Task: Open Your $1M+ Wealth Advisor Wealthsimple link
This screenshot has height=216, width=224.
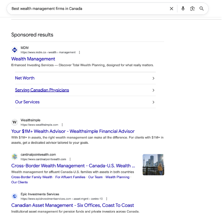Action: pyautogui.click(x=73, y=131)
